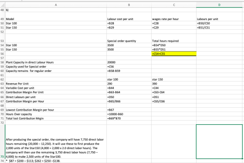Click 'star 150' header in row 62
244x163 pixels.
174,79
